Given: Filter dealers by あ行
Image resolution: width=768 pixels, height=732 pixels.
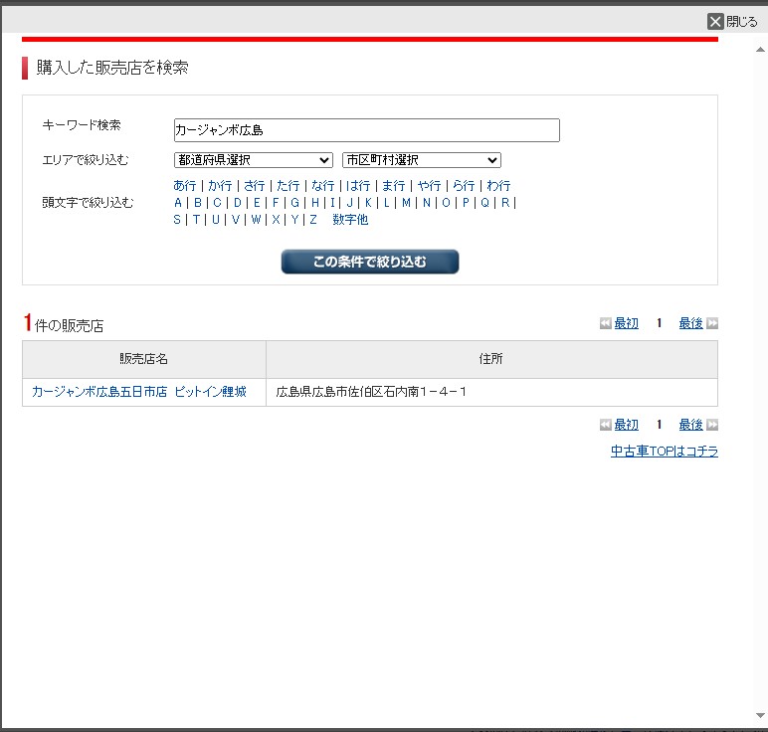Looking at the screenshot, I should 185,186.
